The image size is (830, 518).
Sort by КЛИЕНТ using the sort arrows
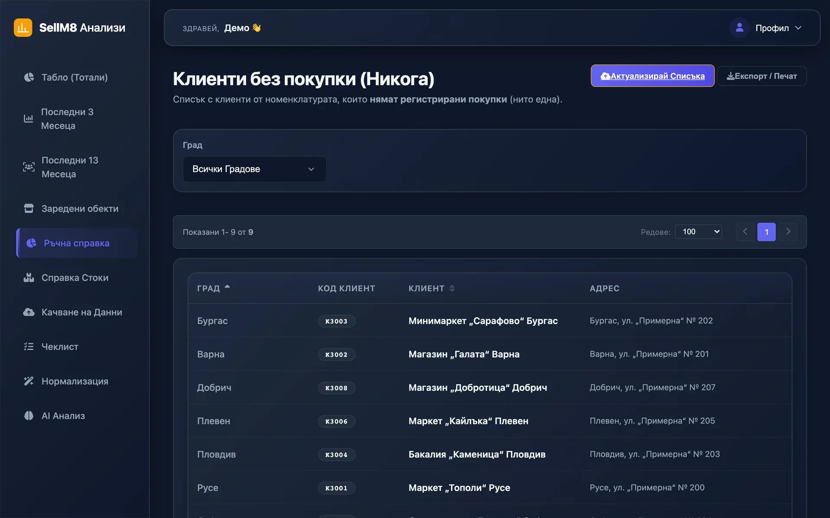[x=452, y=288]
